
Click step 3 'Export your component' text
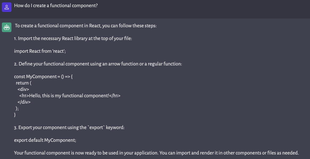coord(69,127)
